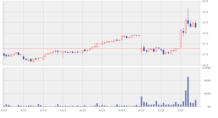Click the tall volume bar at the 8/25 open
The height and width of the screenshot is (118, 218).
(141, 102)
